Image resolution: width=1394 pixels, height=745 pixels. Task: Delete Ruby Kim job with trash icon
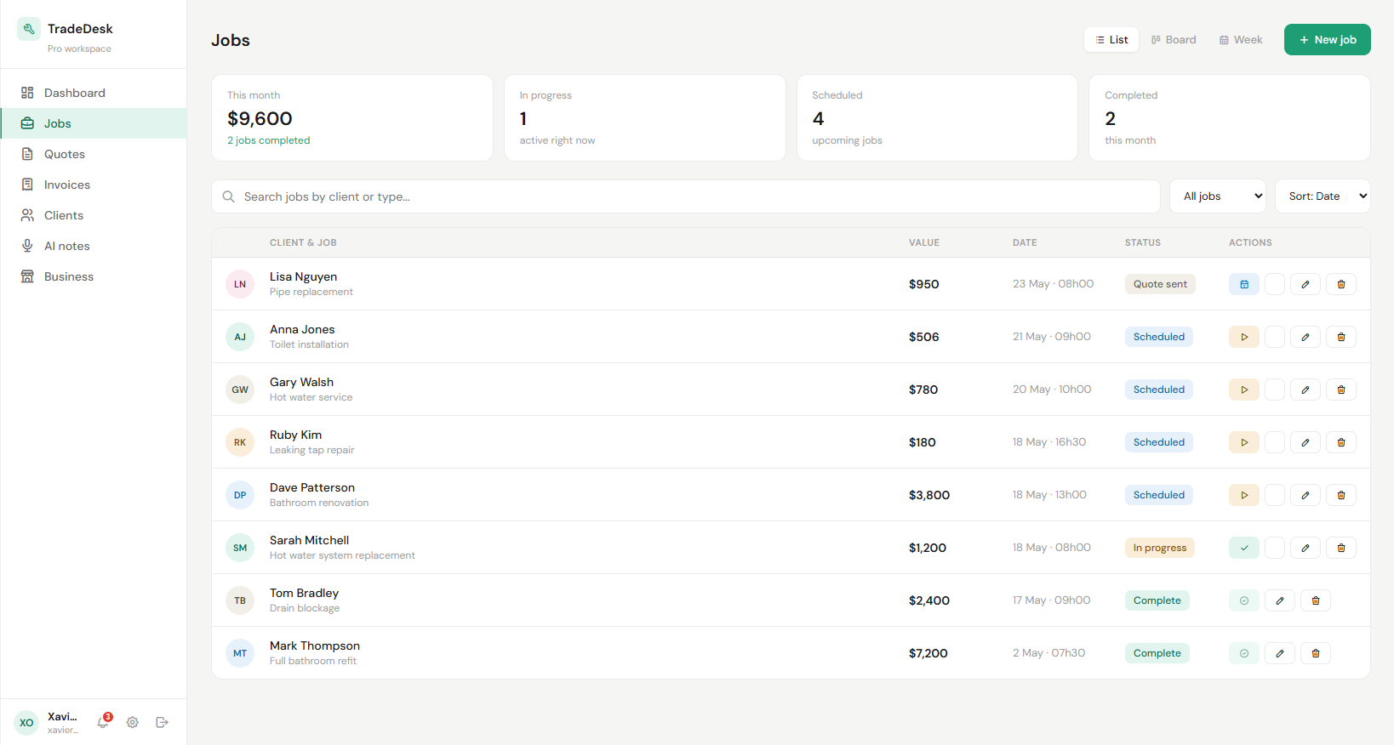pos(1340,442)
